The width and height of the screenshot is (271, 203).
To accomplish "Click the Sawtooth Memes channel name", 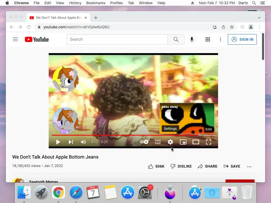I will click(44, 181).
